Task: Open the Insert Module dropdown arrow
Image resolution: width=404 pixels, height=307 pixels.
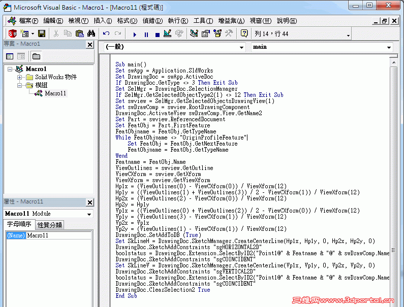Action: click(33, 33)
